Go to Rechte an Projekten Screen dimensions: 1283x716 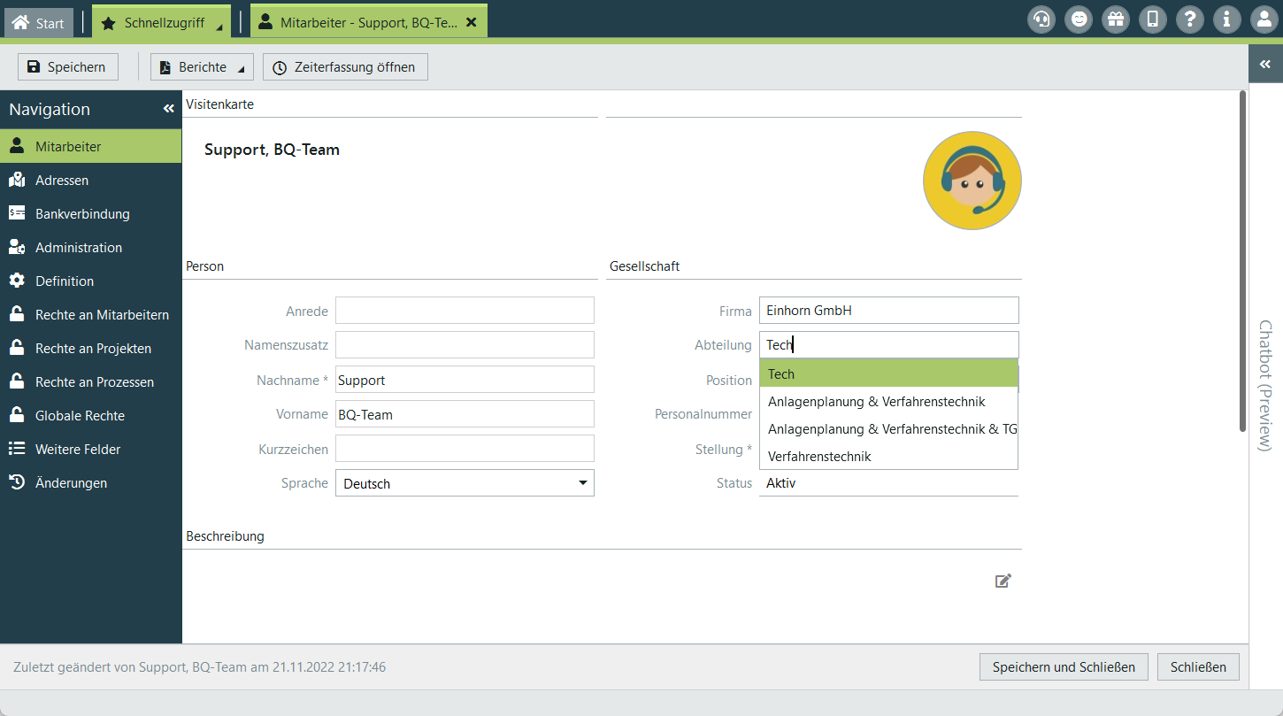click(x=93, y=349)
